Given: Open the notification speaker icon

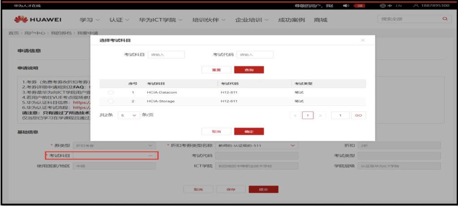Looking at the screenshot, I should 346,5.
